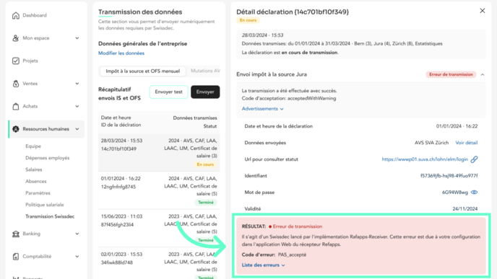The width and height of the screenshot is (497, 279).
Task: Click the password value 6G94W8wg
Action: (455, 192)
